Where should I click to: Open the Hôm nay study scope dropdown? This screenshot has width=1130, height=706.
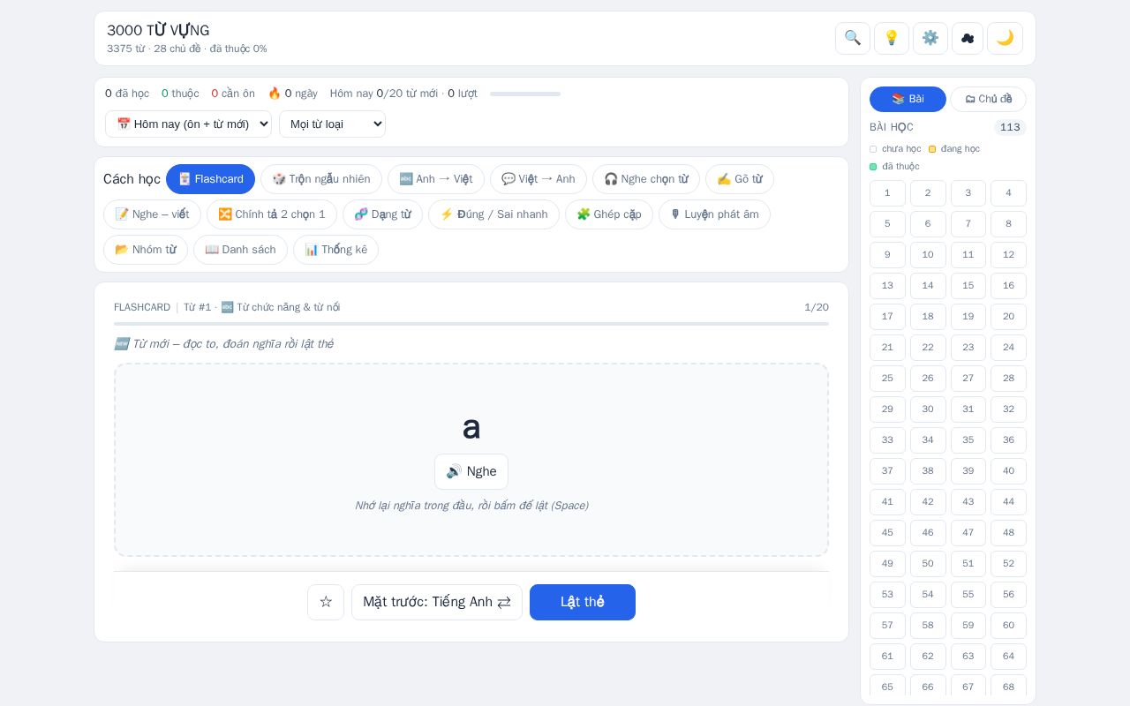click(x=188, y=124)
